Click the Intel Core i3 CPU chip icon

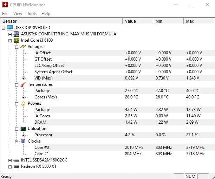[x=17, y=40]
